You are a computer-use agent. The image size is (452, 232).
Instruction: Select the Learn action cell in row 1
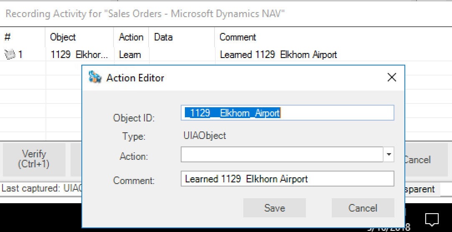(130, 55)
